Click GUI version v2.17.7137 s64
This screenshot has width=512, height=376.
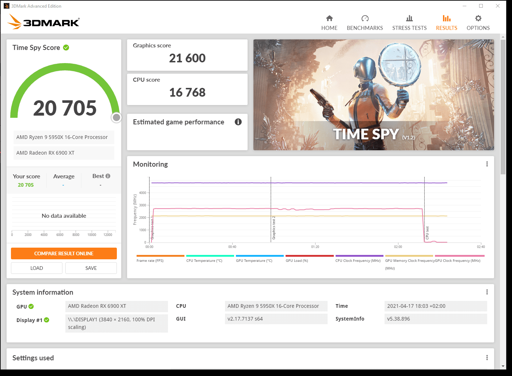tap(276, 319)
